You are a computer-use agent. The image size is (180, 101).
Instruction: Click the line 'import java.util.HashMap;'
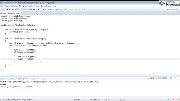14,18
